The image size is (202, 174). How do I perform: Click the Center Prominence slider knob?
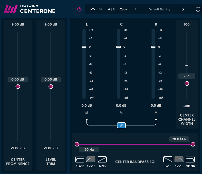tap(18, 87)
